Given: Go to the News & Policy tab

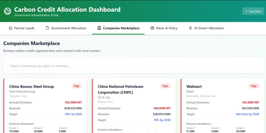Looking at the screenshot, I should click(164, 28).
